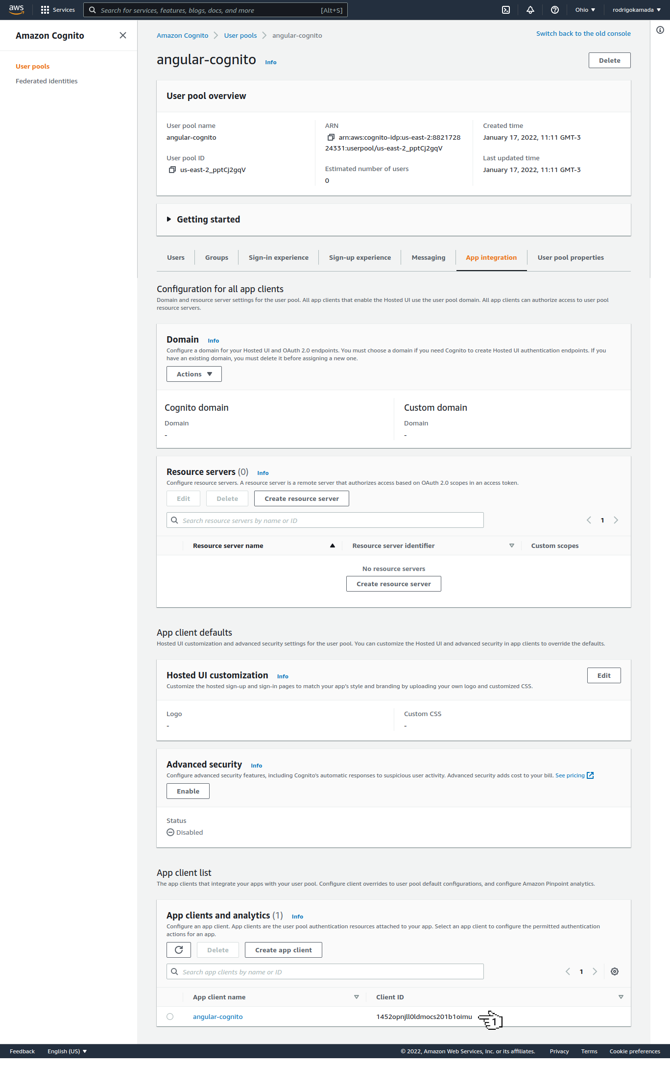Click Switch back to the old console
This screenshot has height=1068, width=670.
[583, 33]
